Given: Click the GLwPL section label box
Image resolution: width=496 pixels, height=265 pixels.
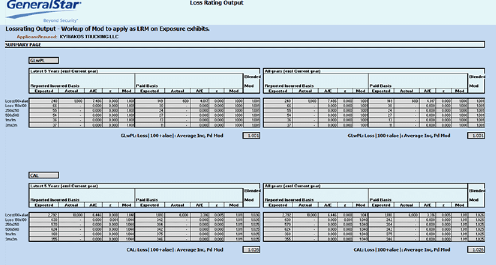Looking at the screenshot, I should click(44, 60).
